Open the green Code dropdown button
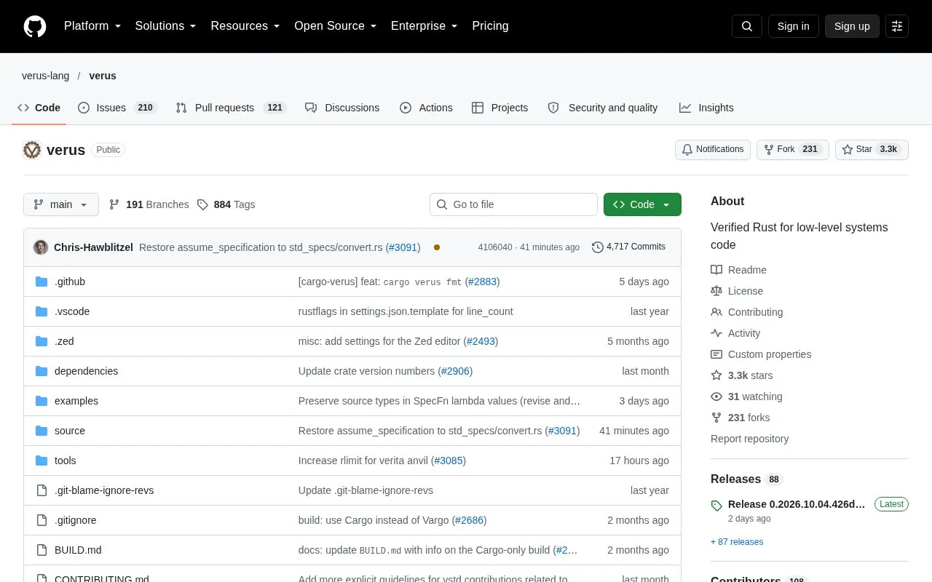 [642, 204]
